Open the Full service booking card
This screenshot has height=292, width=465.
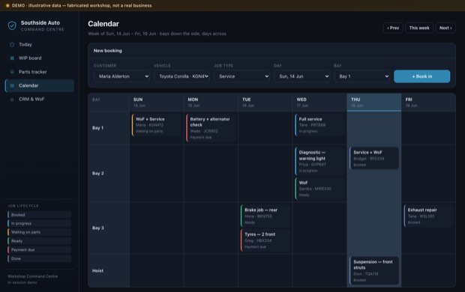pos(319,125)
